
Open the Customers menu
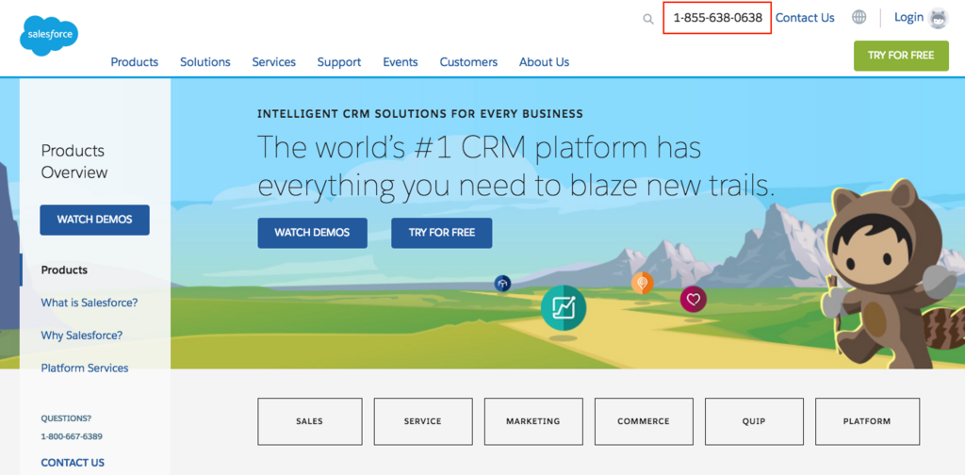[x=468, y=62]
